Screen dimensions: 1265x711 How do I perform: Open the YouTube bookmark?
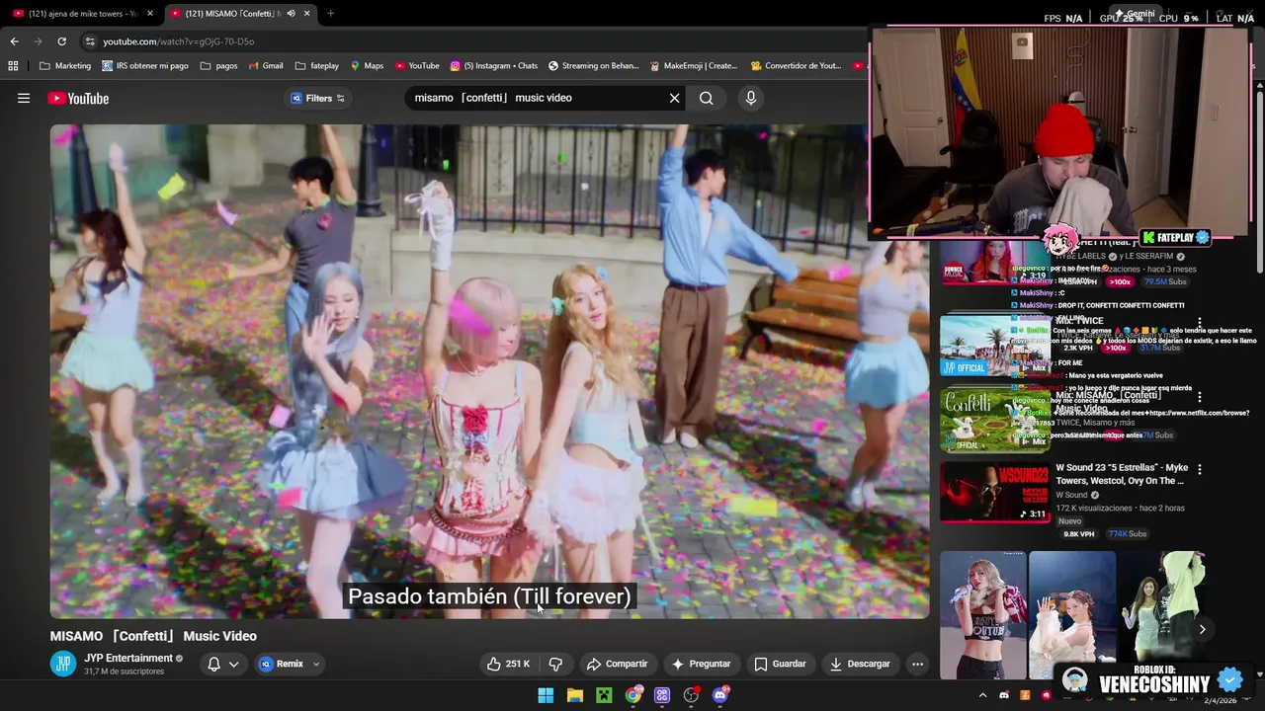click(417, 66)
